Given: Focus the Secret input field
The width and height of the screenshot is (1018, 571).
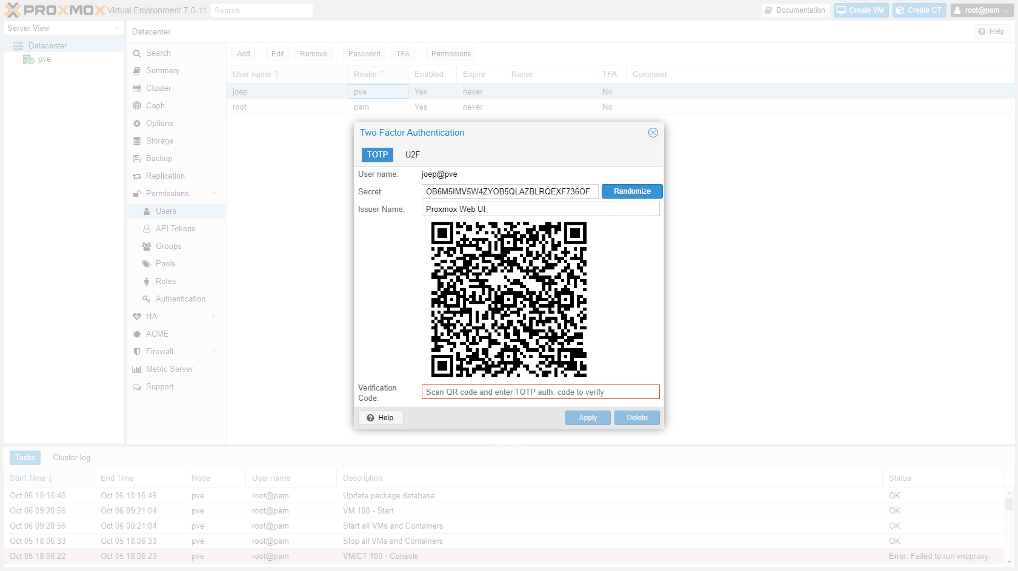Looking at the screenshot, I should [x=510, y=191].
